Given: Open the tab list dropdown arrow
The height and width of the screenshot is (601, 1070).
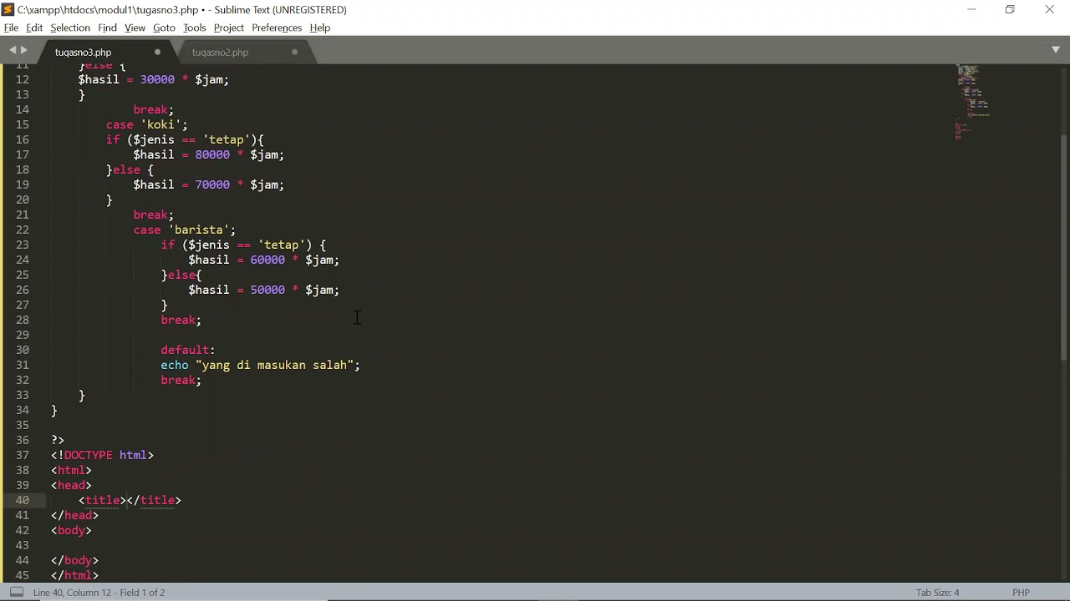Looking at the screenshot, I should pos(1056,50).
